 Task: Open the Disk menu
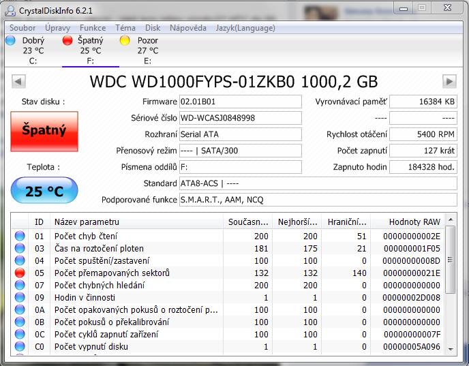pyautogui.click(x=153, y=28)
